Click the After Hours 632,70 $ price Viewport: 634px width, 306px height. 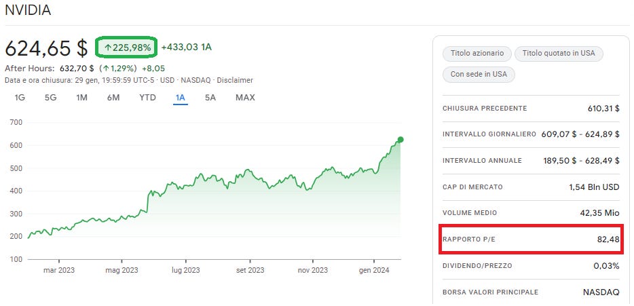(77, 69)
